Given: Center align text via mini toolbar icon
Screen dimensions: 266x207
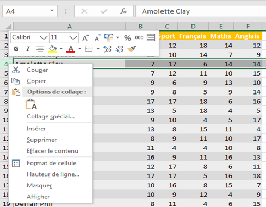Looking at the screenshot, I should pyautogui.click(x=40, y=49).
